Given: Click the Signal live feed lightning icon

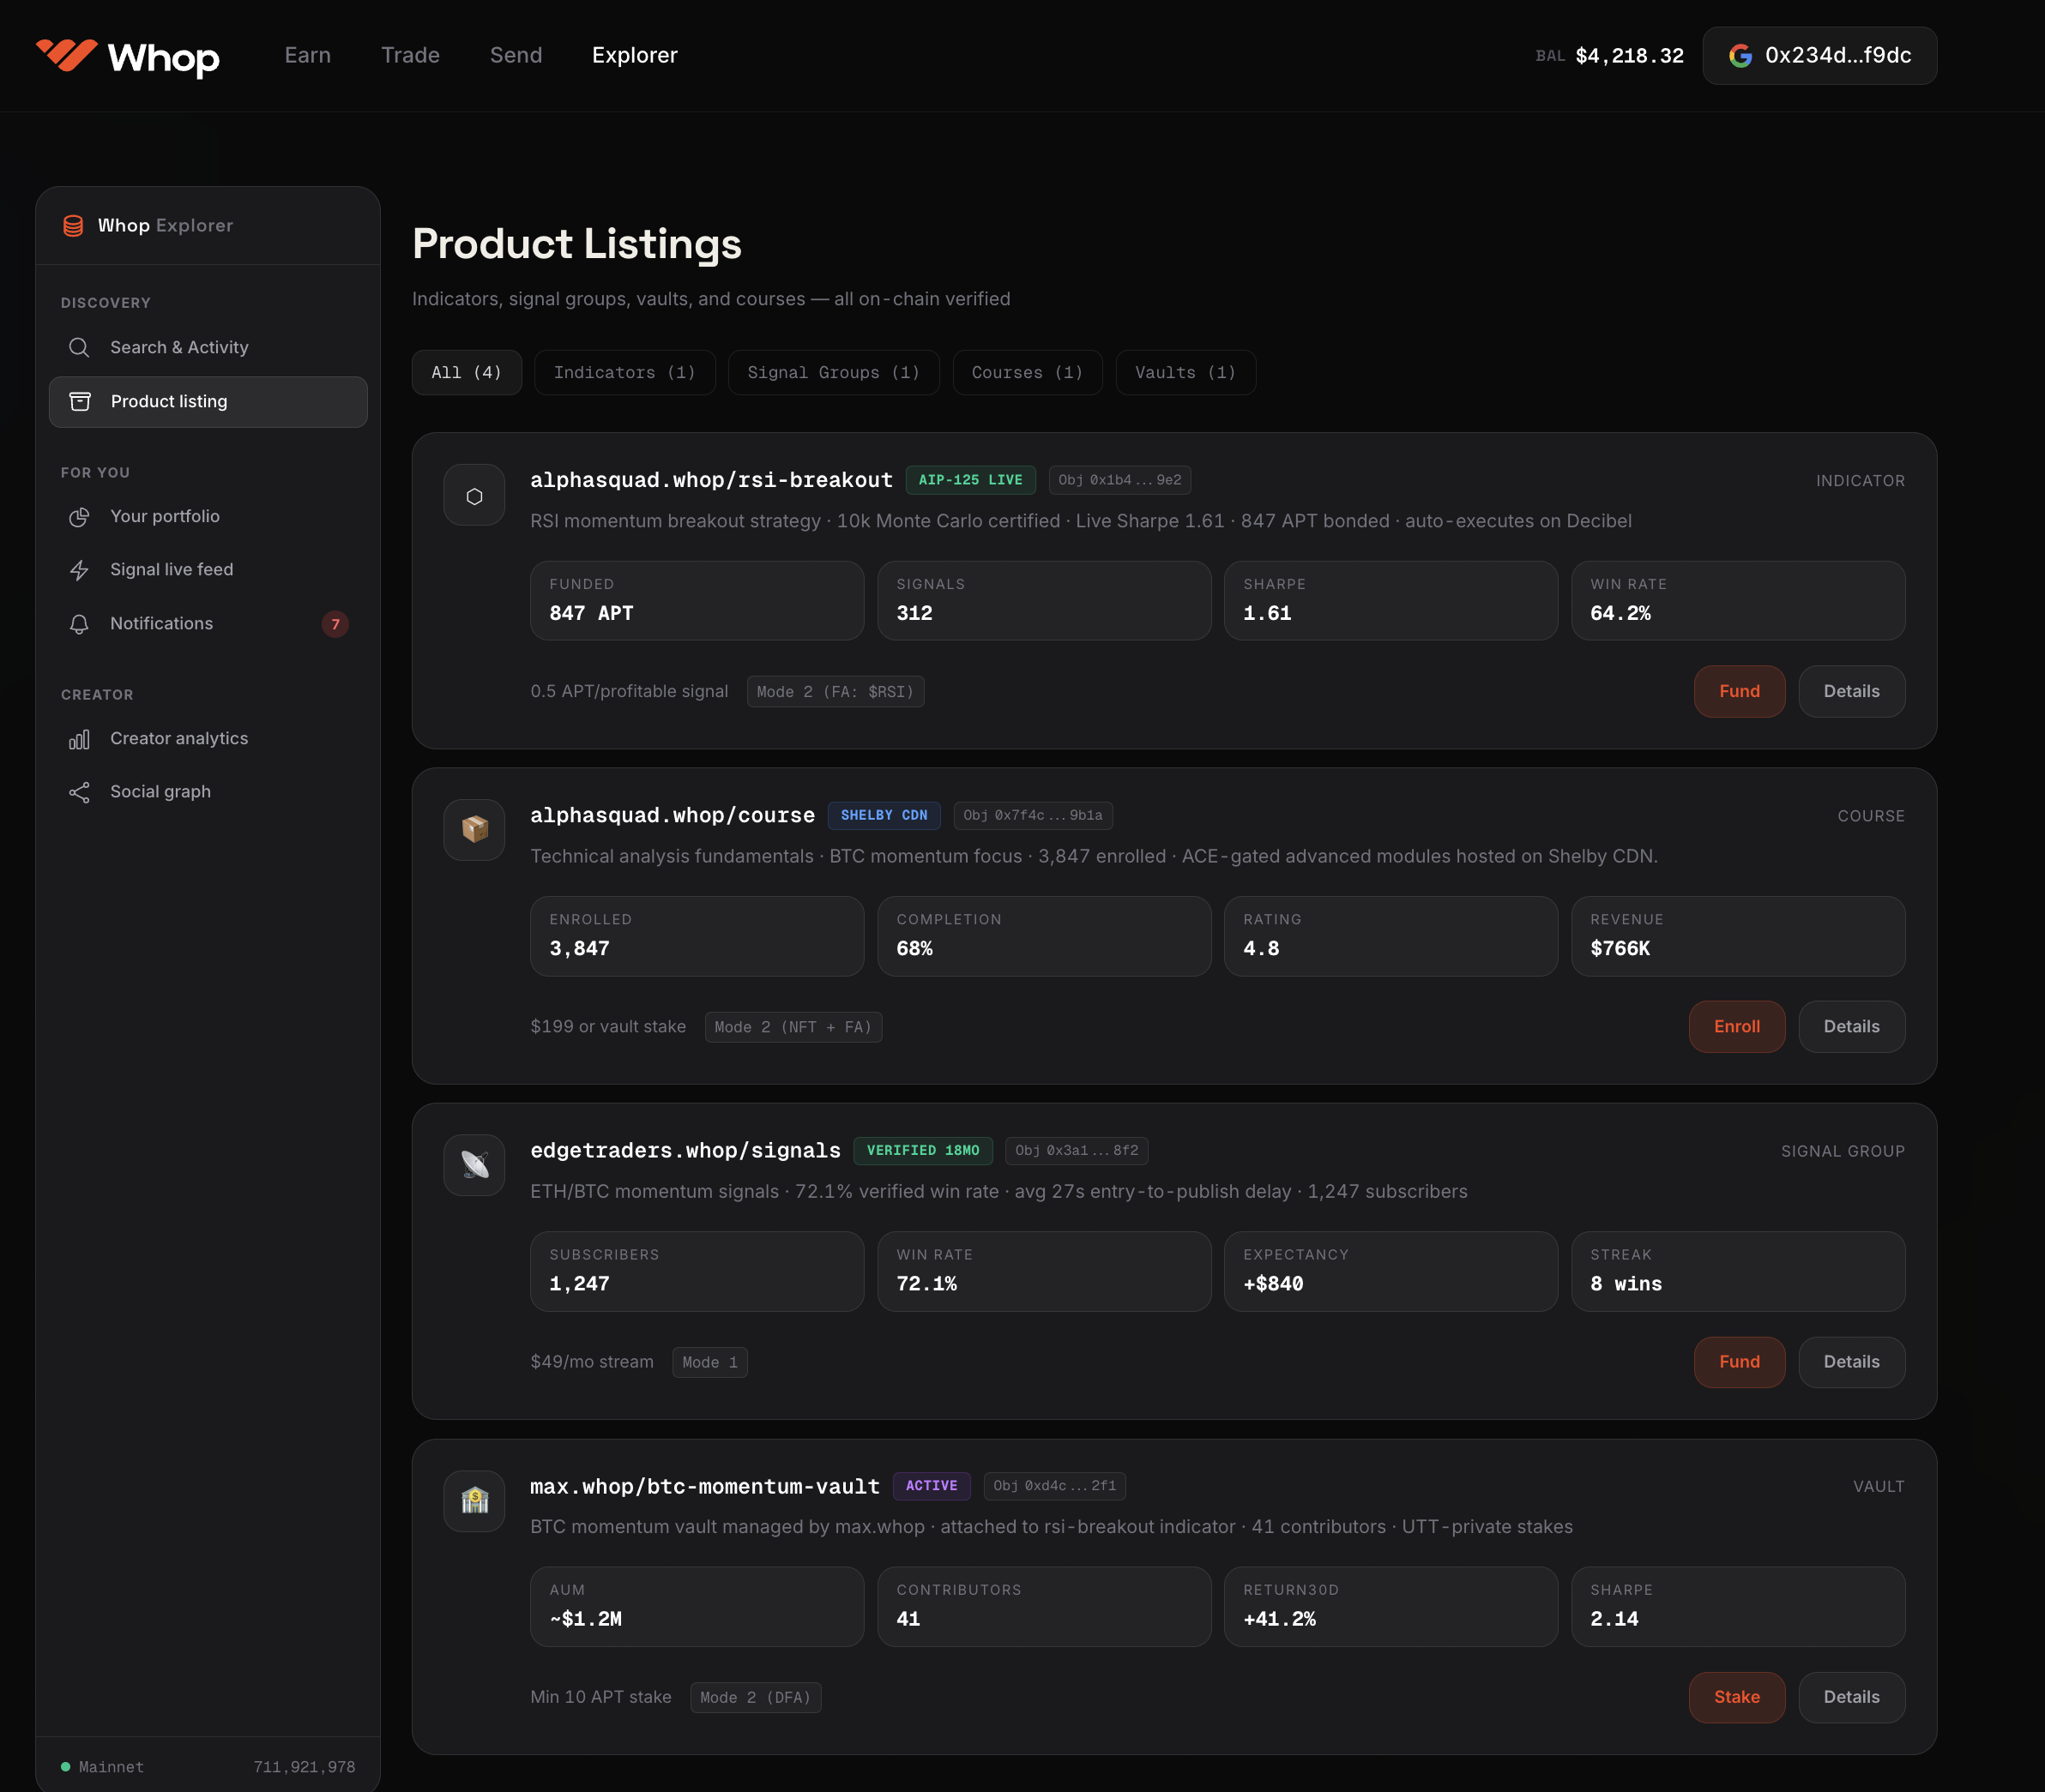Looking at the screenshot, I should (x=79, y=570).
